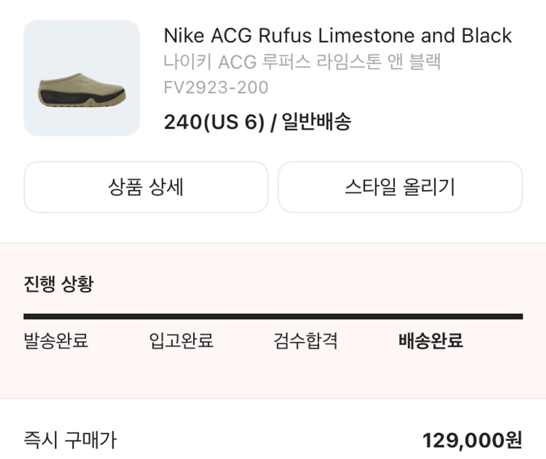Click the product title Nike ACG Rufus

(x=337, y=35)
